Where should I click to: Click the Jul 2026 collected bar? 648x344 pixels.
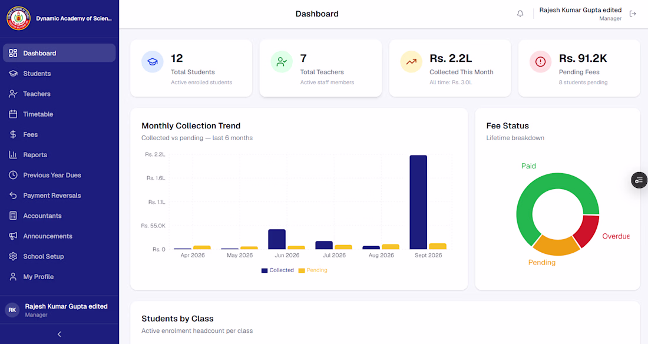tap(324, 245)
